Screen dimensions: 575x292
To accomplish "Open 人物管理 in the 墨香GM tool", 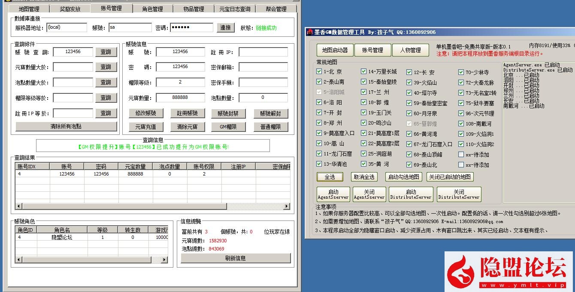I will pos(410,50).
